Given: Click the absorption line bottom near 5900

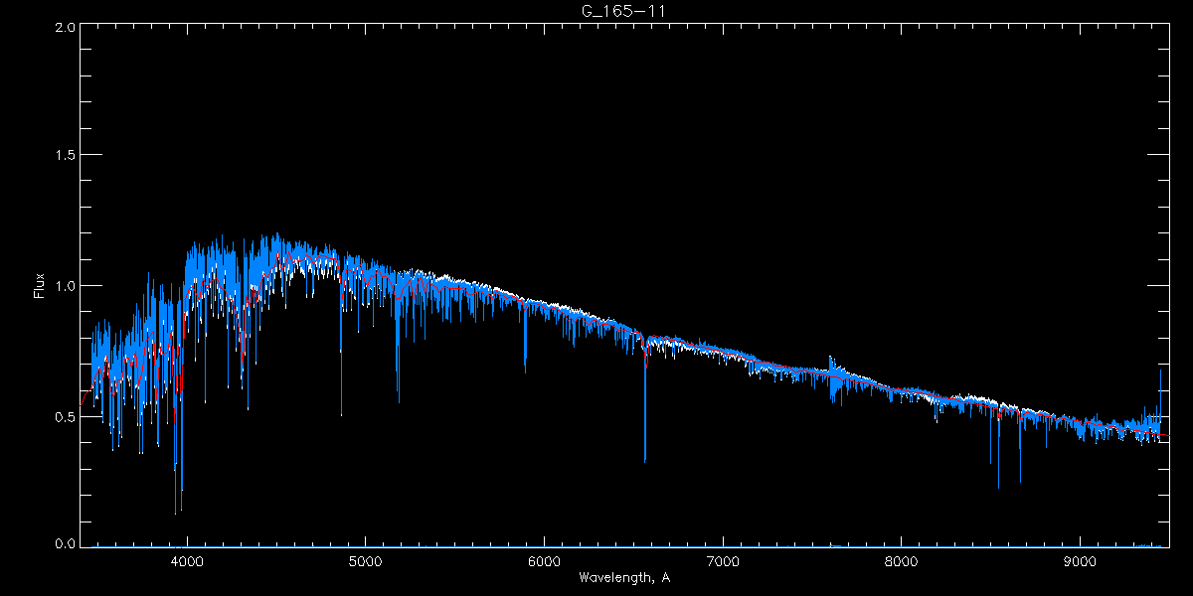Looking at the screenshot, I should [x=525, y=371].
